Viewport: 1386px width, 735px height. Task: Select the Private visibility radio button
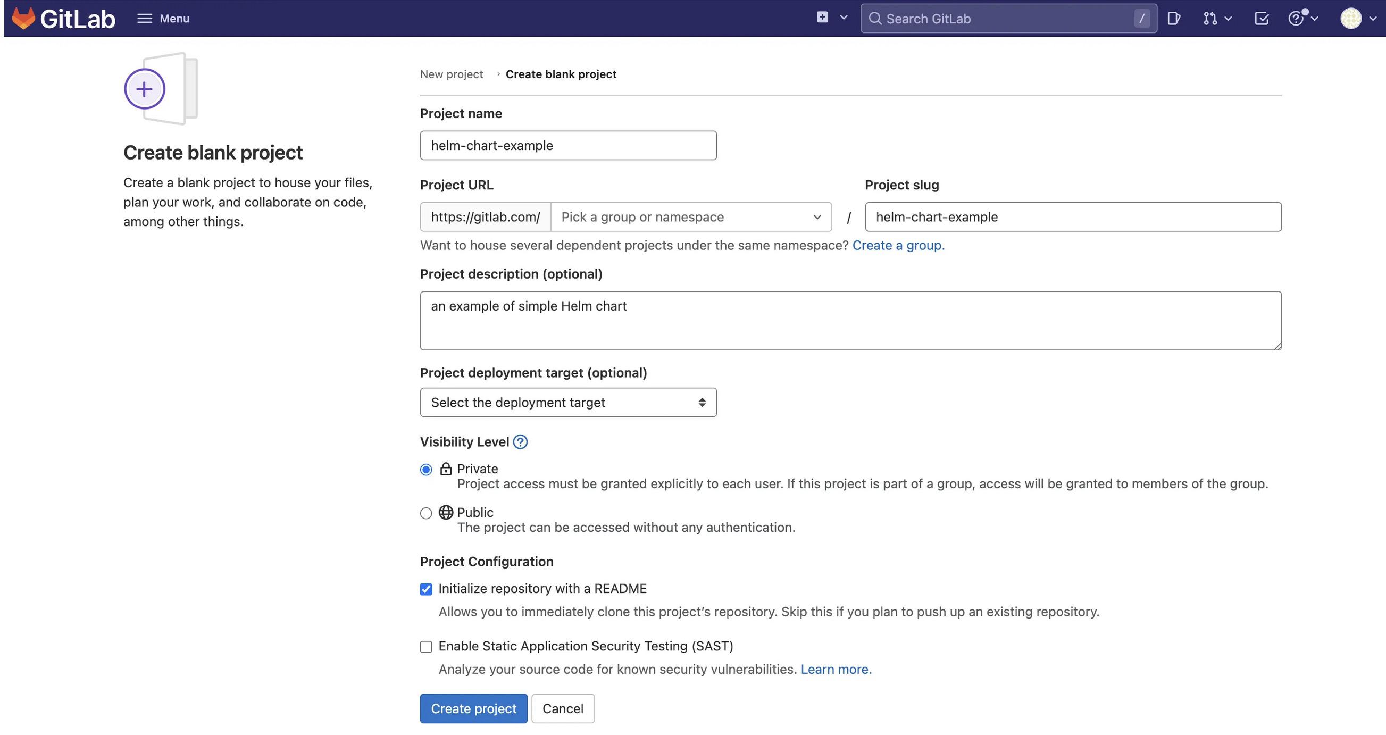click(x=426, y=470)
